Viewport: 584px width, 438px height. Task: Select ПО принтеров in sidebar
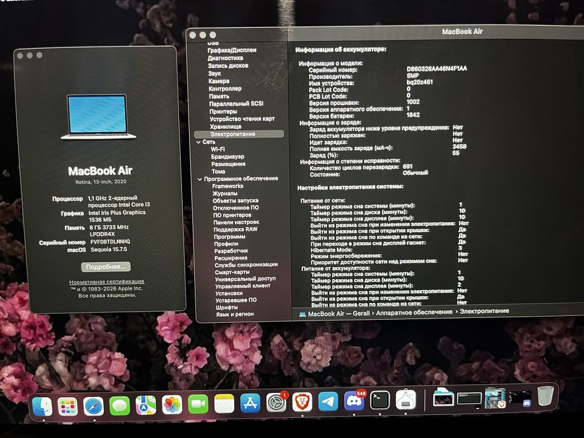click(232, 215)
